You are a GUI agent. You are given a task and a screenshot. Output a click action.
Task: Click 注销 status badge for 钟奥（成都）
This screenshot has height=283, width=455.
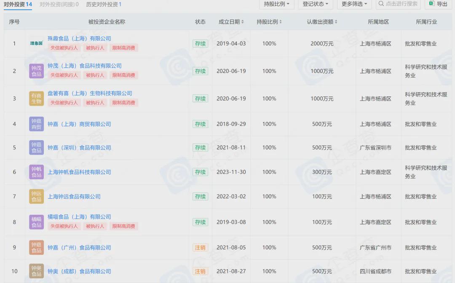point(200,271)
